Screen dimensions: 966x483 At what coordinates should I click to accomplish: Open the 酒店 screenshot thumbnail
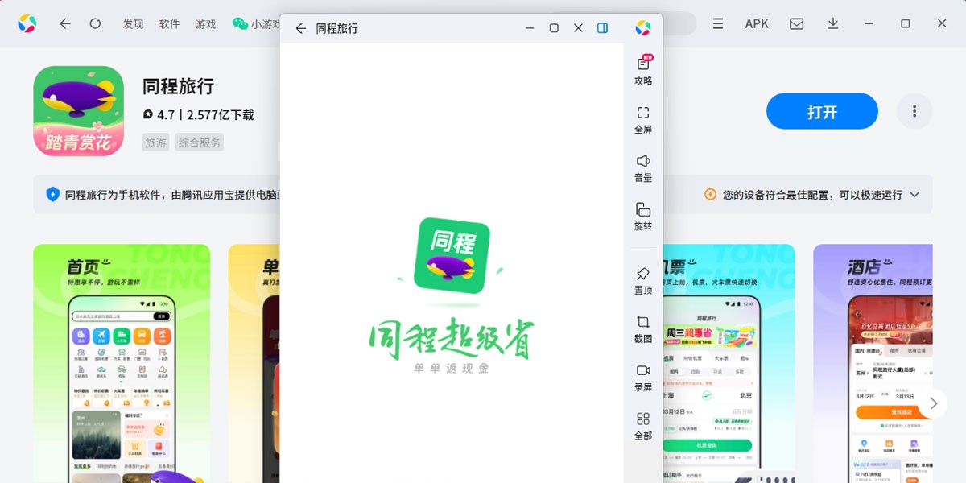point(873,363)
